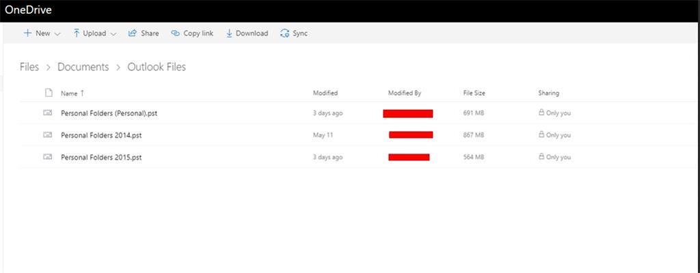The height and width of the screenshot is (273, 700).
Task: Click the Share icon in toolbar
Action: [x=133, y=33]
